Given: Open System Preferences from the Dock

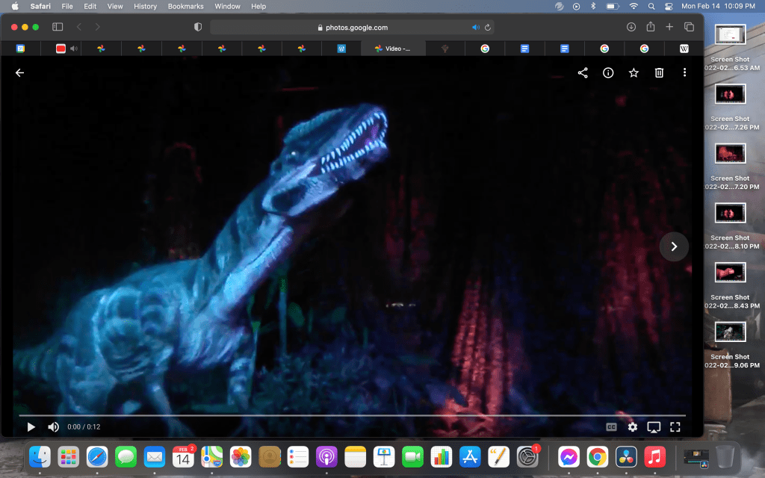Looking at the screenshot, I should pyautogui.click(x=527, y=457).
